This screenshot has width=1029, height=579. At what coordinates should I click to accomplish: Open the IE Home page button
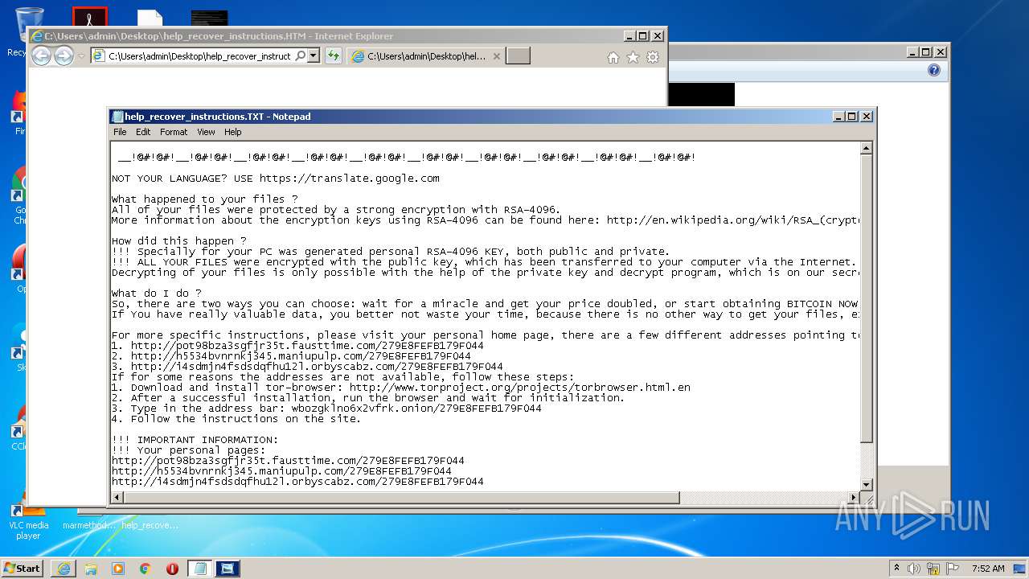click(x=613, y=57)
